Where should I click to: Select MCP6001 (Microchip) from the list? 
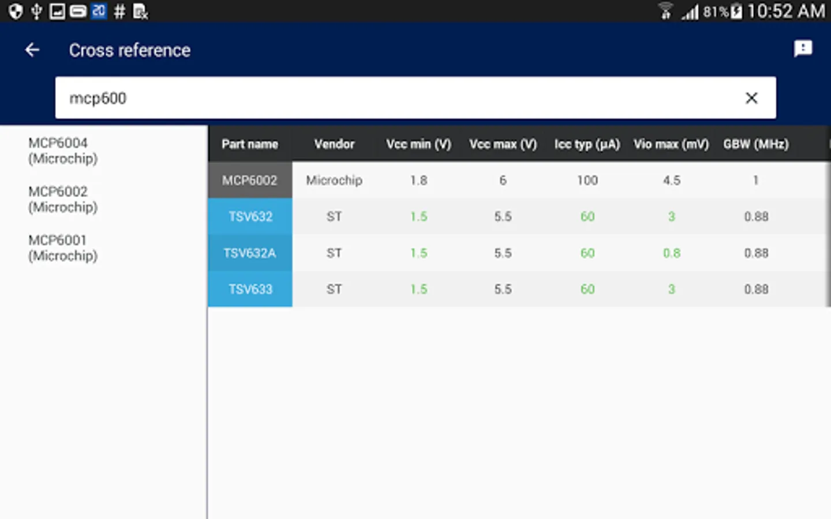click(x=63, y=248)
